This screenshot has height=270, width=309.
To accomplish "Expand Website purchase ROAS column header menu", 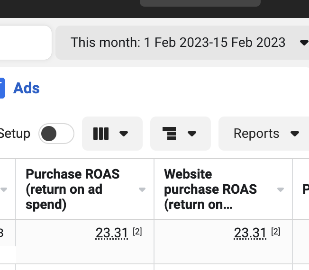I will [281, 189].
